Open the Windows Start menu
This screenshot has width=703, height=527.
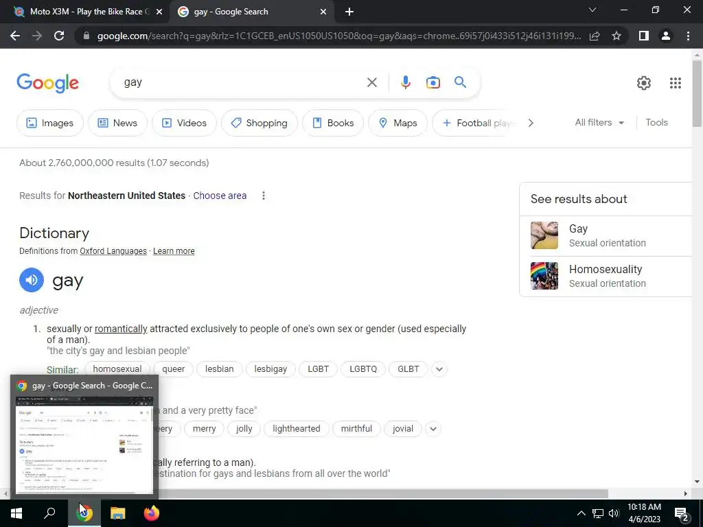click(x=16, y=513)
